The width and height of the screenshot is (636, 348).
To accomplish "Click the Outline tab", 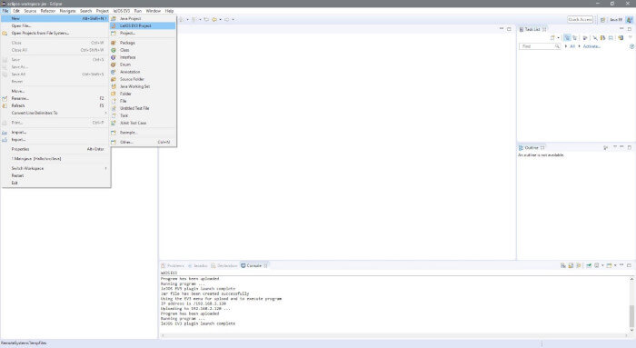I will (x=532, y=147).
